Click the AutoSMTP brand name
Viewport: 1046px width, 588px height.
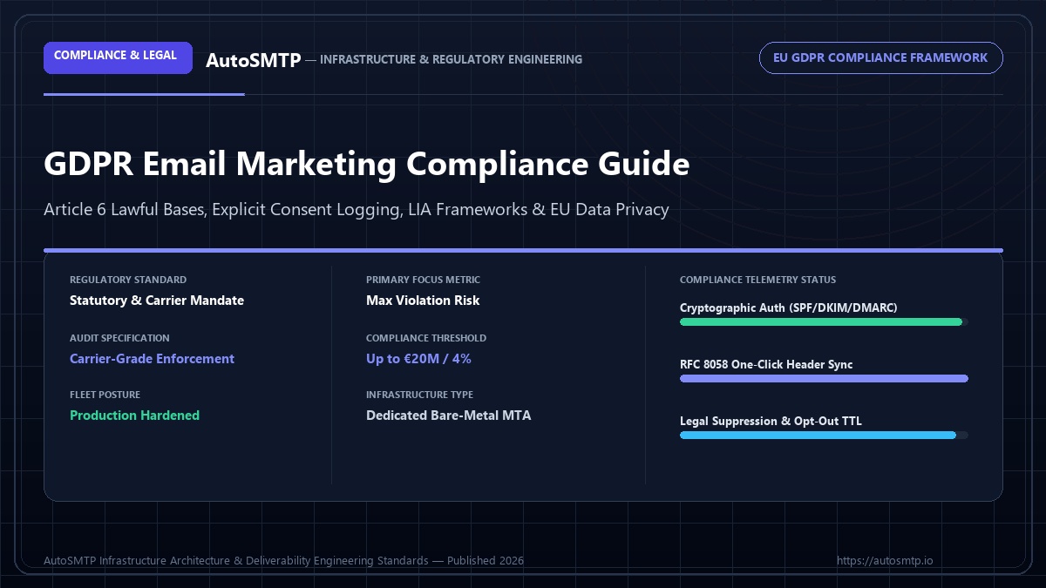click(254, 60)
